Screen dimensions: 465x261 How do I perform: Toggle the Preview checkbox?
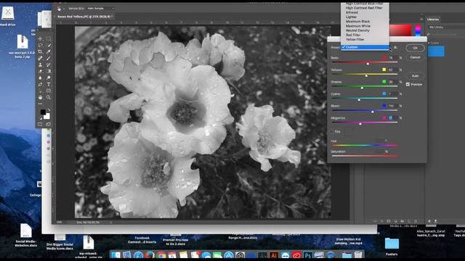click(x=408, y=84)
